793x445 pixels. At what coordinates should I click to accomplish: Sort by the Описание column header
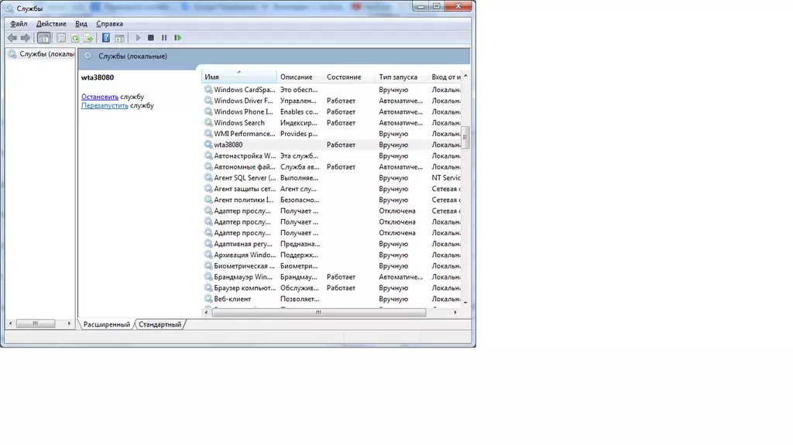300,77
